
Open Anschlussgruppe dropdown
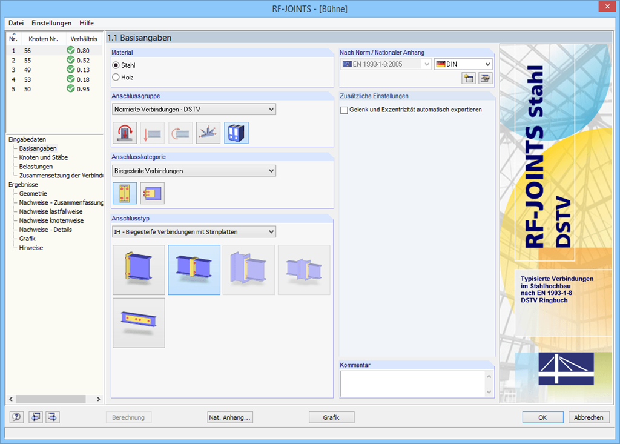coord(194,109)
